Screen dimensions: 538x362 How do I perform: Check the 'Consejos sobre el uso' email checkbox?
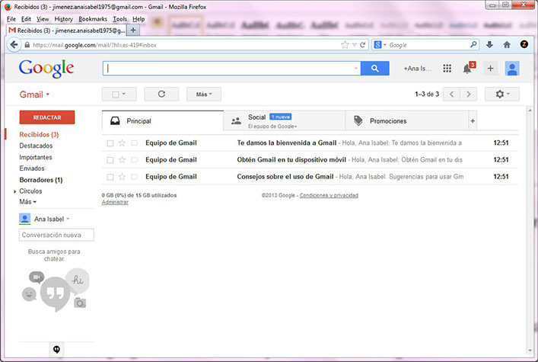pyautogui.click(x=110, y=177)
